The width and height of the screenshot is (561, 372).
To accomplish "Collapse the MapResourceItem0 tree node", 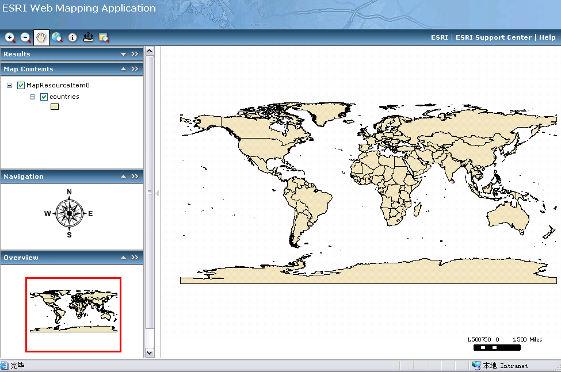I will pos(10,85).
